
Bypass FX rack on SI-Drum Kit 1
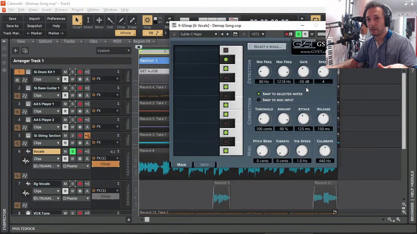94,79
